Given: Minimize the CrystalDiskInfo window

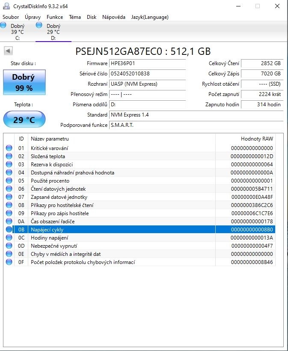Looking at the screenshot, I should (238, 6).
